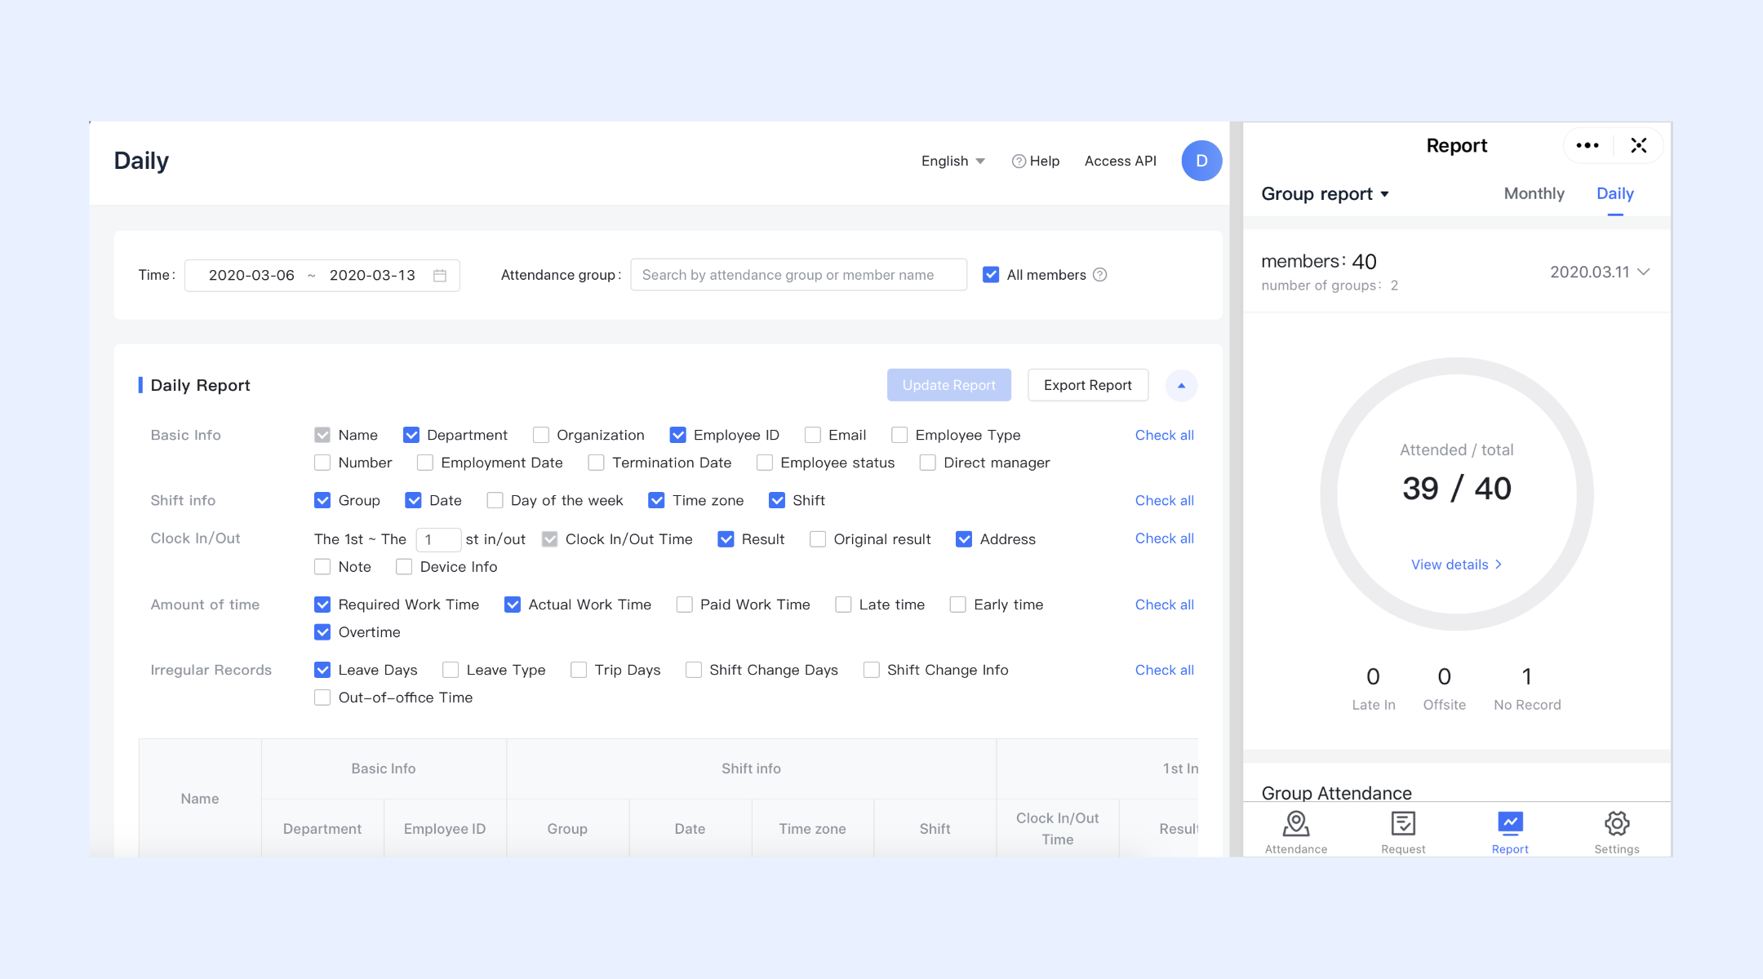Click the All members help question icon
The width and height of the screenshot is (1763, 979).
coord(1100,275)
